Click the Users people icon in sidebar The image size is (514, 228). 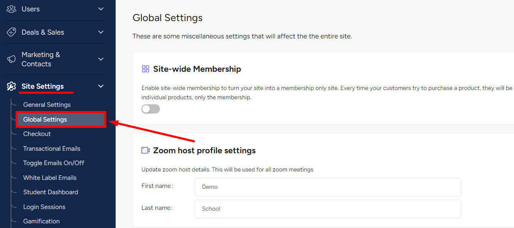11,9
